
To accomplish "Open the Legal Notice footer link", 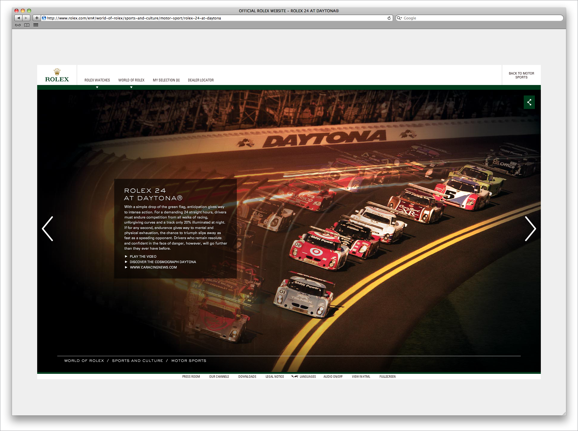I will [x=275, y=377].
